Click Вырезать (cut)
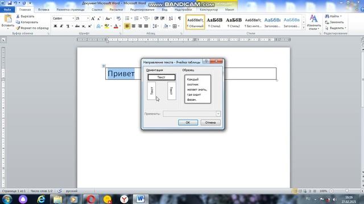 pos(25,16)
